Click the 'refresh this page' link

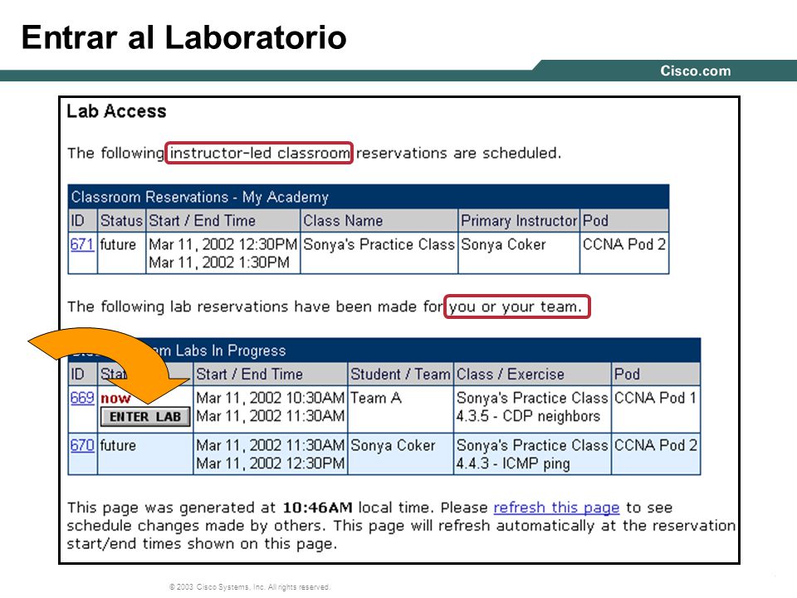(x=556, y=507)
